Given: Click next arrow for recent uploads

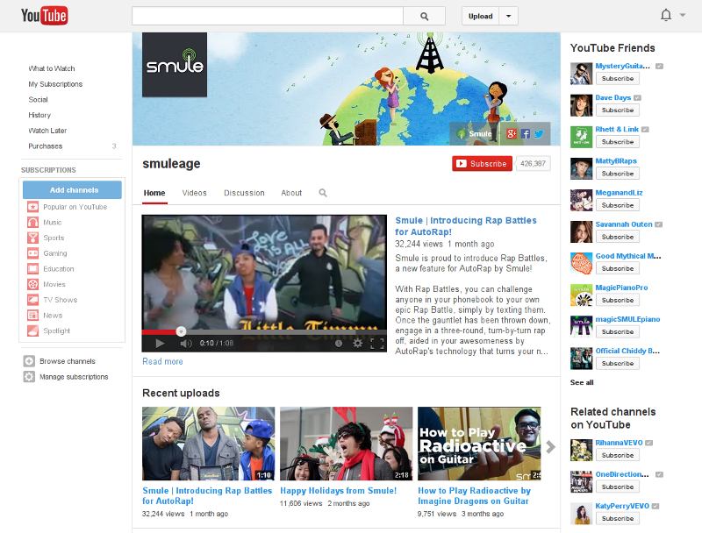Looking at the screenshot, I should tap(551, 446).
